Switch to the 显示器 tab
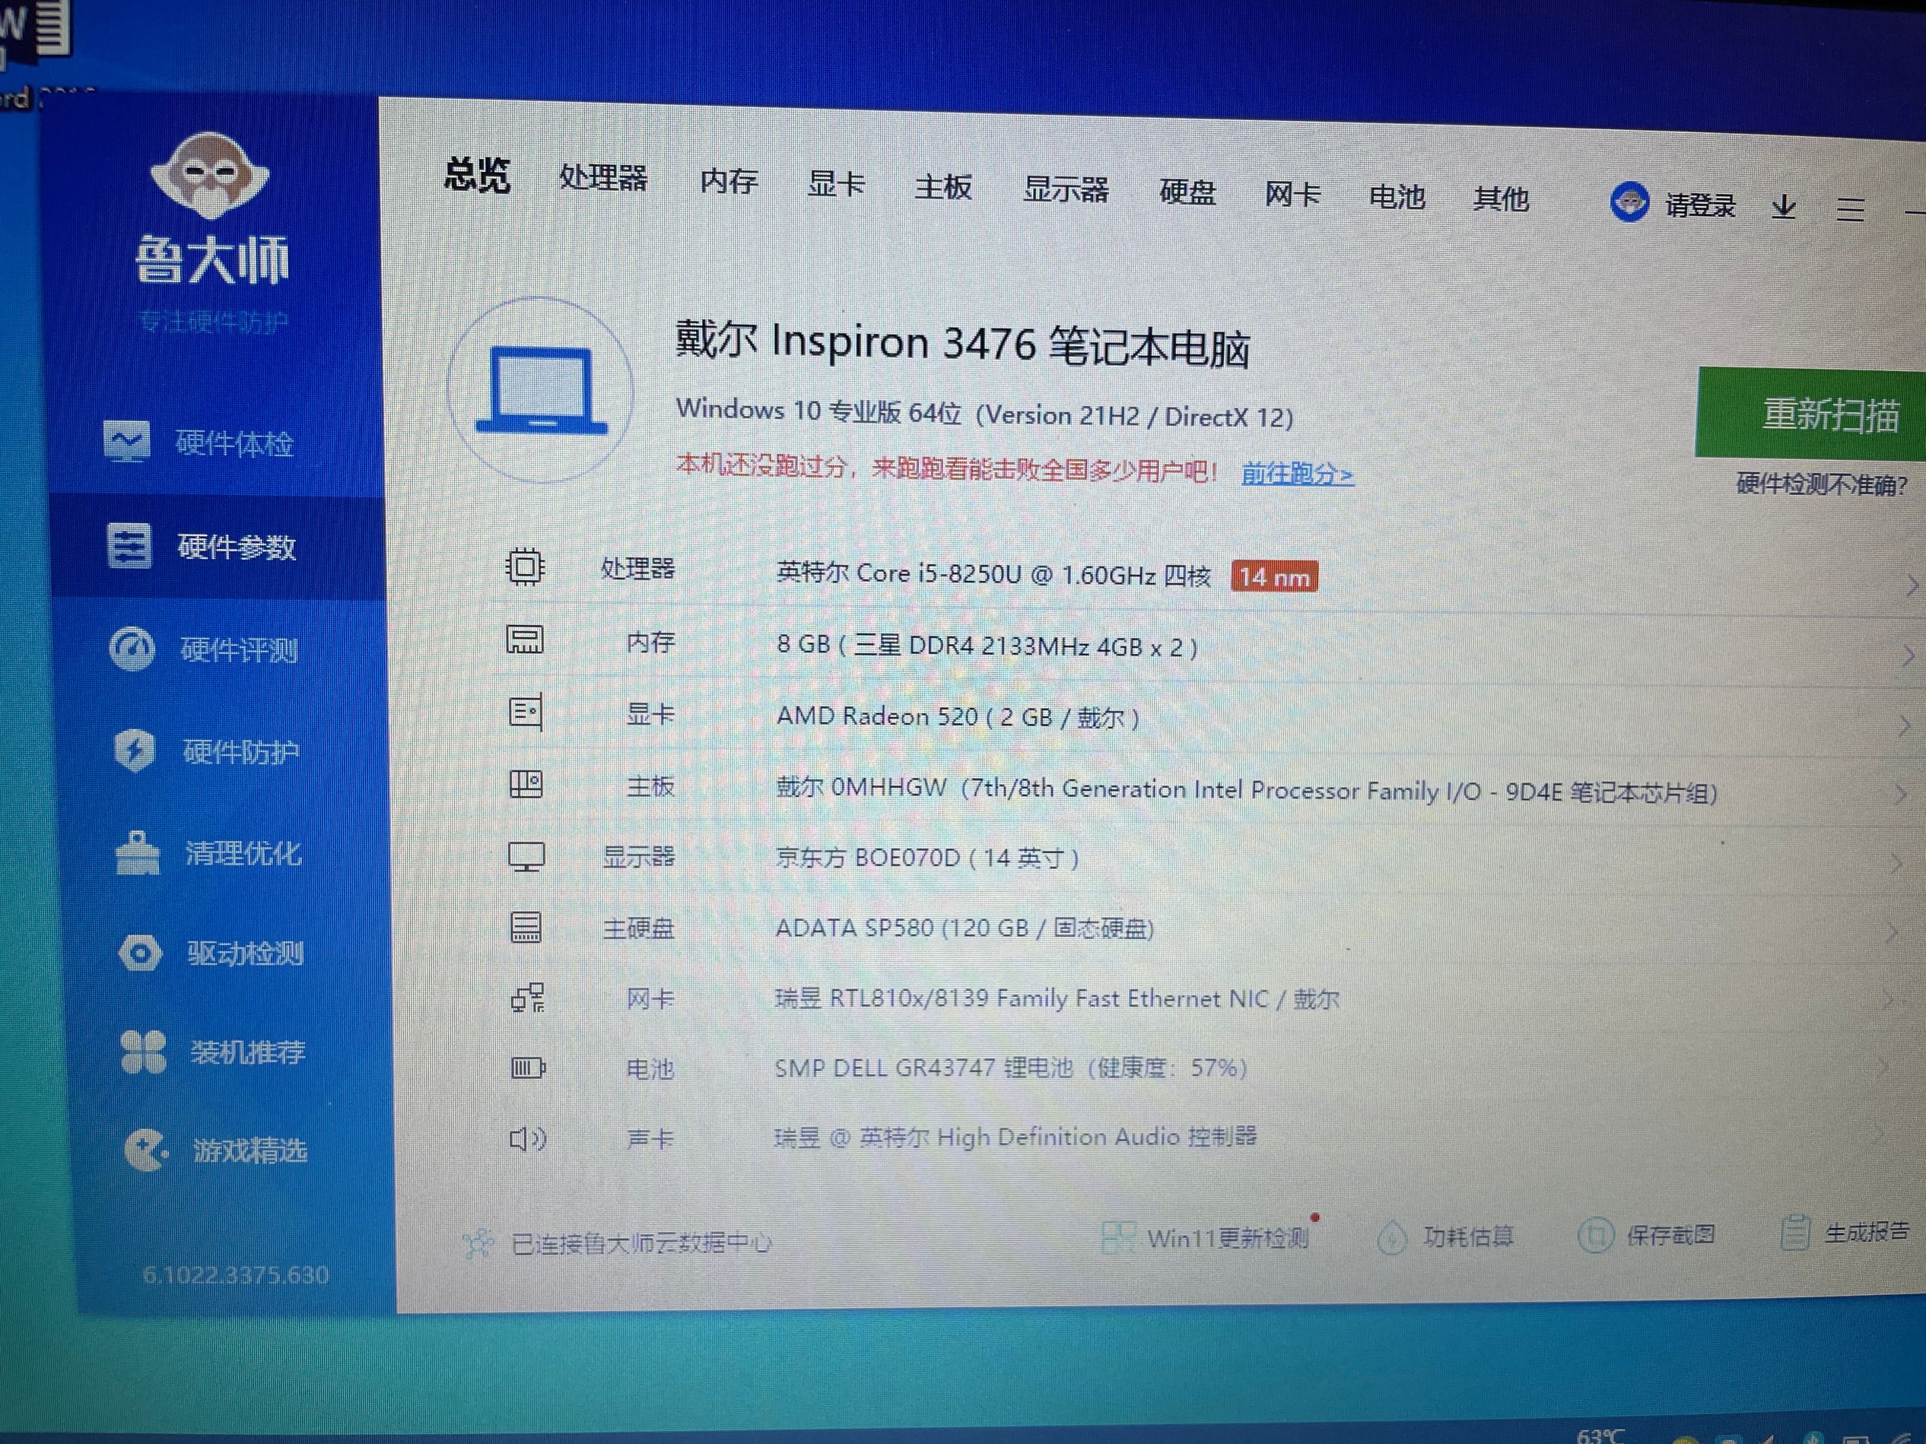 pos(1066,190)
